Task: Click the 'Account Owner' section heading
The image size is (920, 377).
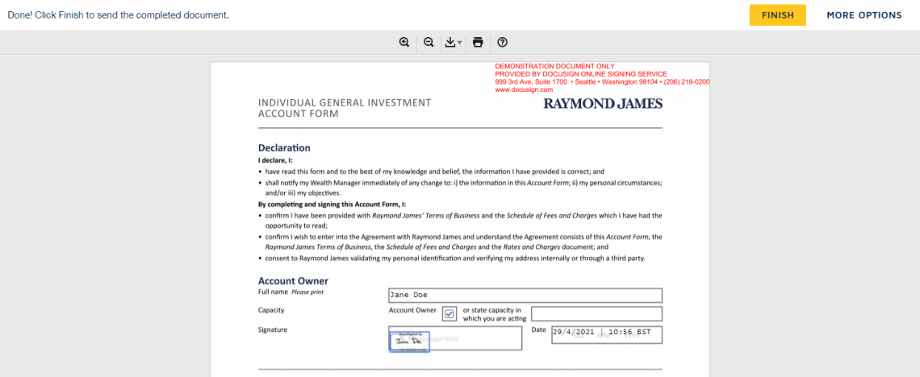Action: 294,281
